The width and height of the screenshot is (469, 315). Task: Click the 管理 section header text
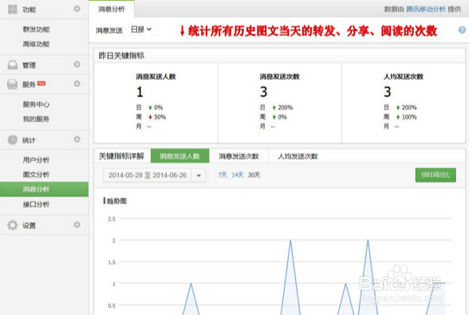click(29, 65)
